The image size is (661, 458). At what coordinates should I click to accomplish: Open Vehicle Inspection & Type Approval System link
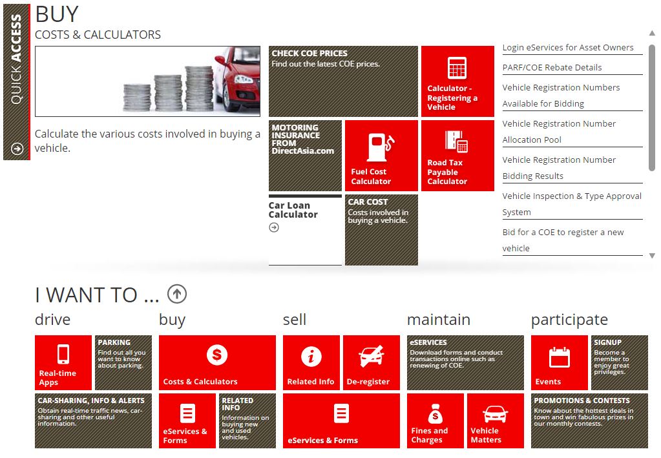click(x=572, y=204)
